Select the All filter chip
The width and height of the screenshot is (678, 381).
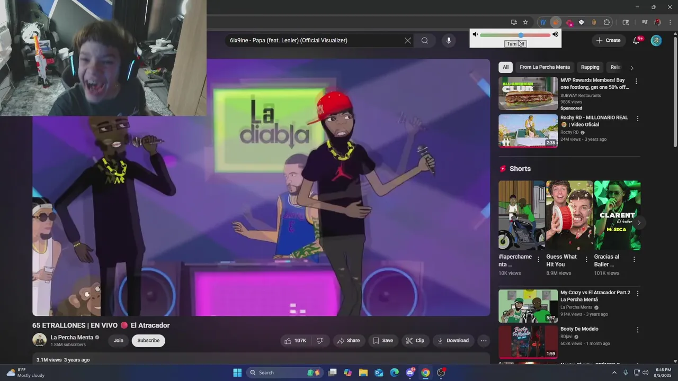coord(505,67)
